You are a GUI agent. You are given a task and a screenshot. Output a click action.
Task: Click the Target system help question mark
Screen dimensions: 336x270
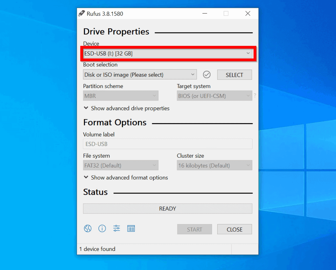tap(255, 96)
